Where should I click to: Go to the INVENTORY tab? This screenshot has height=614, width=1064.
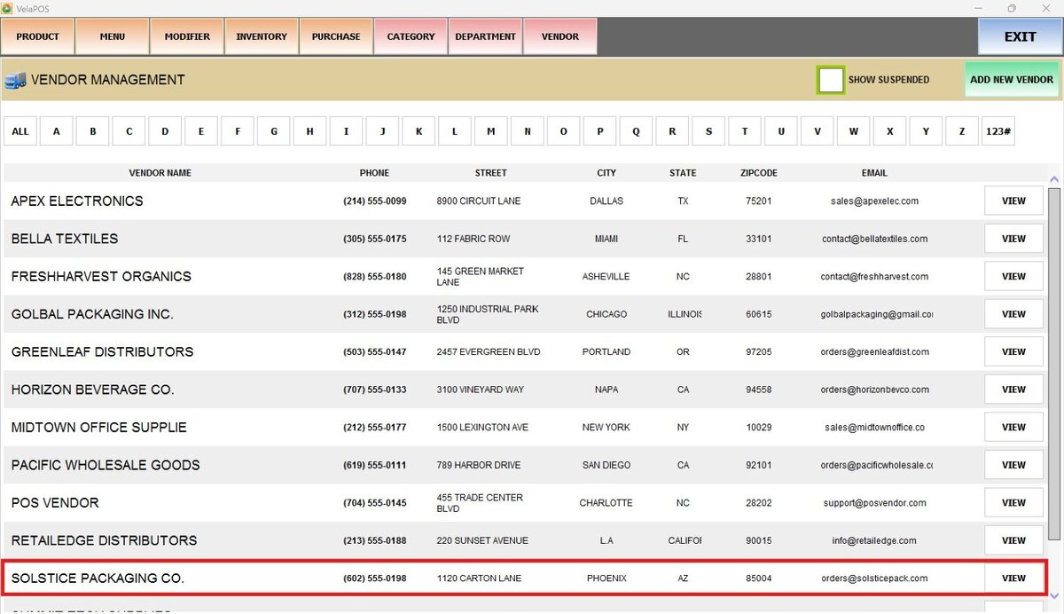point(262,36)
